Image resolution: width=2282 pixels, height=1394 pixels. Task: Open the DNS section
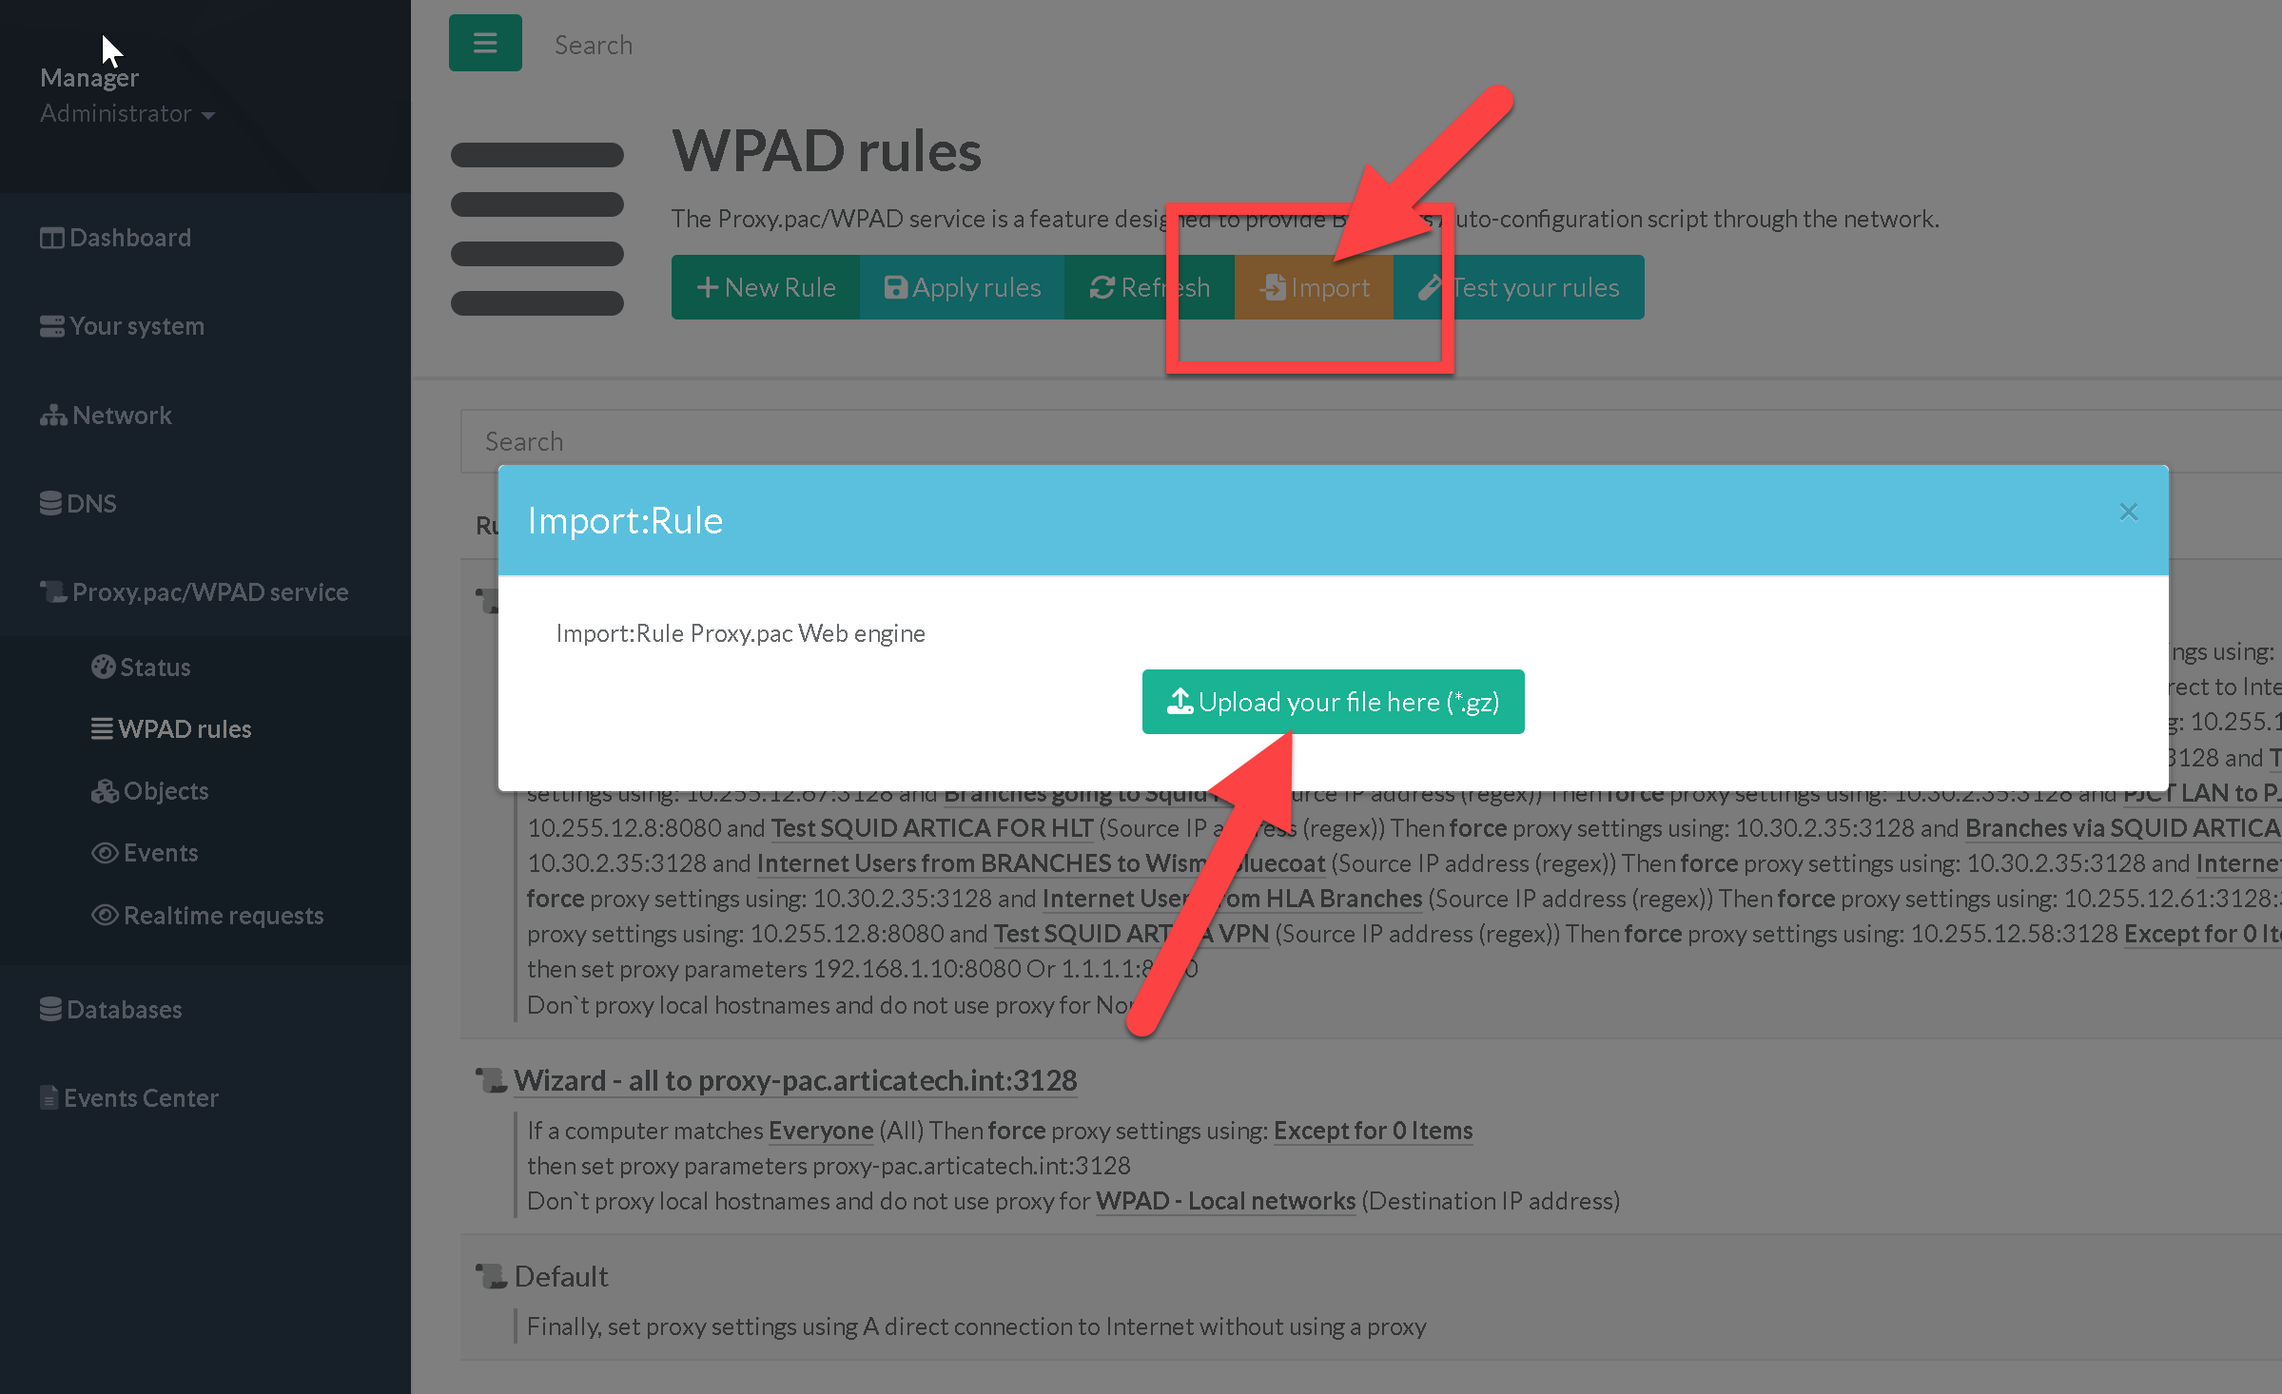pyautogui.click(x=78, y=504)
